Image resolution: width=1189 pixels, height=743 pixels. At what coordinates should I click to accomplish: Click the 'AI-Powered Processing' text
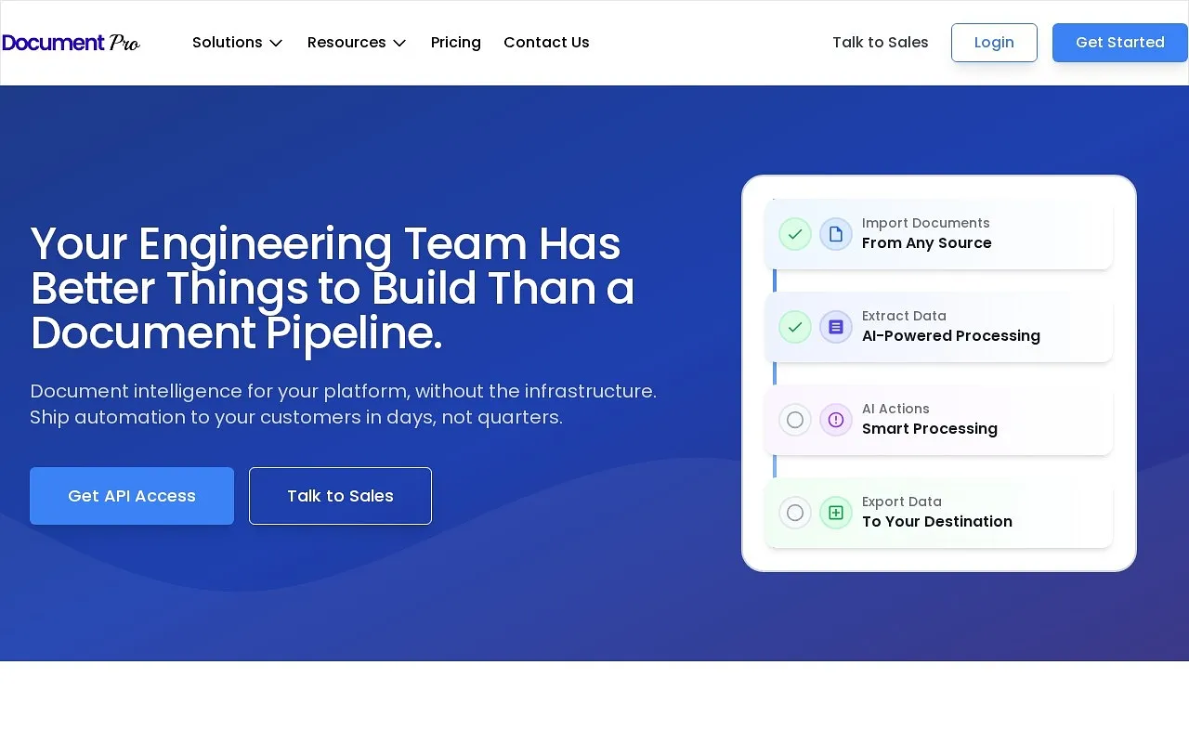[x=951, y=336]
